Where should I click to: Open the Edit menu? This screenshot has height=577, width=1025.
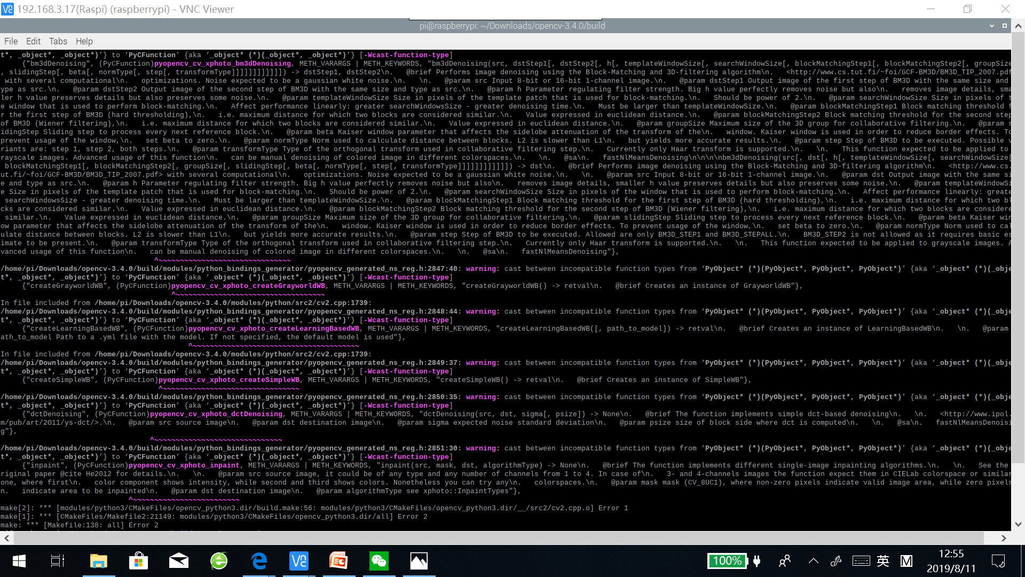33,41
